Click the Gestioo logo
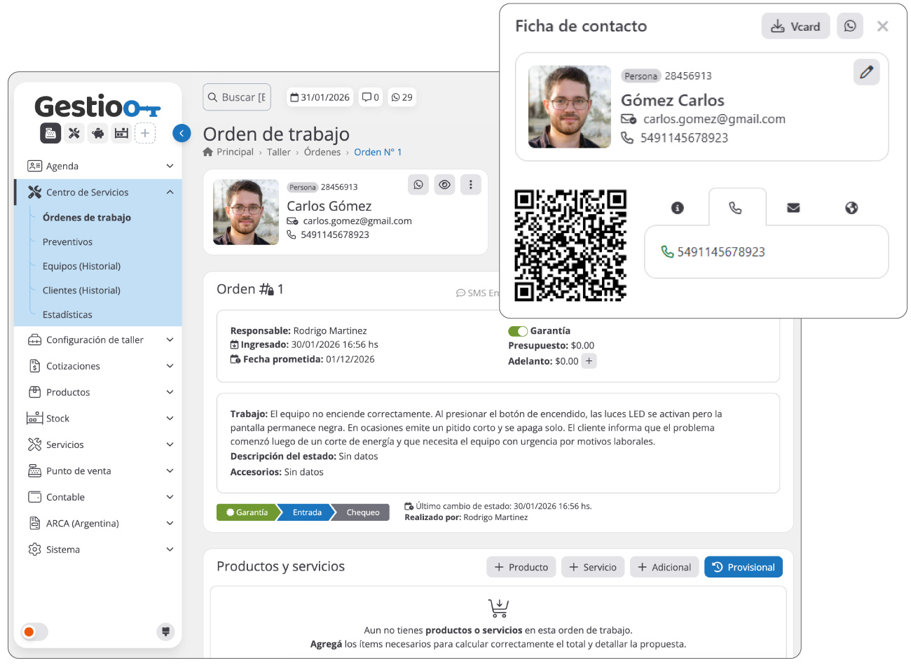 point(98,106)
